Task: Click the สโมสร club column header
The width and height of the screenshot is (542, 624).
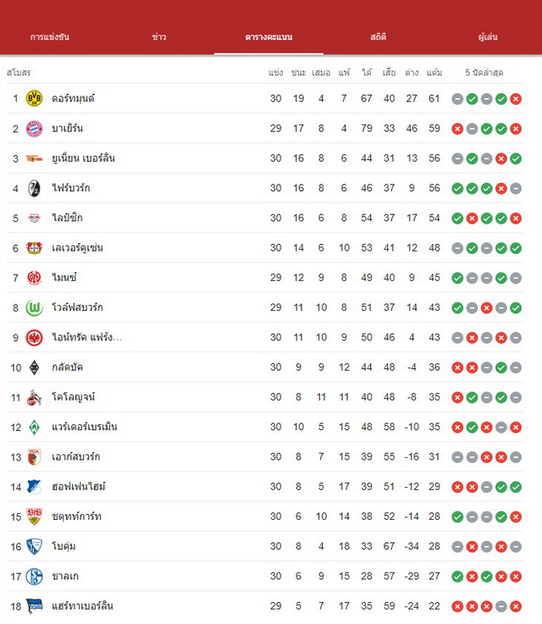Action: [19, 73]
